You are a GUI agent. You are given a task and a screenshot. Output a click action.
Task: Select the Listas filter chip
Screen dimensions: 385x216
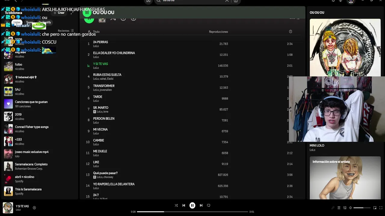tap(17, 22)
